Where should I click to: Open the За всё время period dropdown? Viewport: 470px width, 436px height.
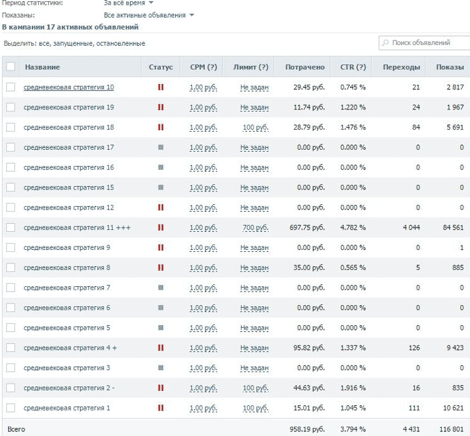[x=128, y=3]
